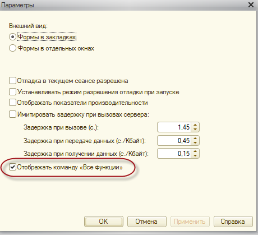Uncheck "Отображать команду «Все функции»"
This screenshot has height=235, width=258.
click(12, 167)
